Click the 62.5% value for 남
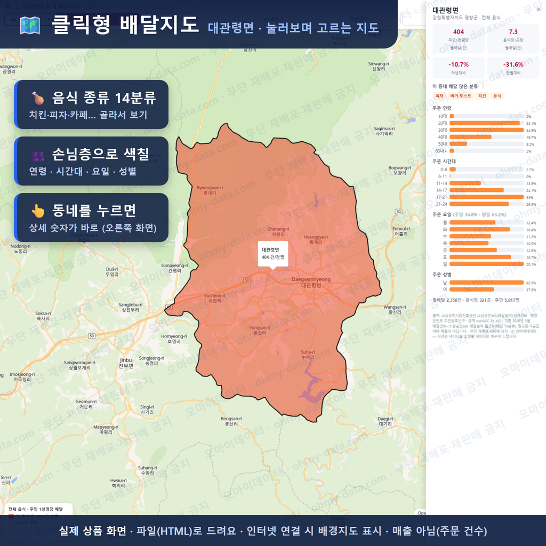Screen dimensions: 546x546 click(x=531, y=283)
